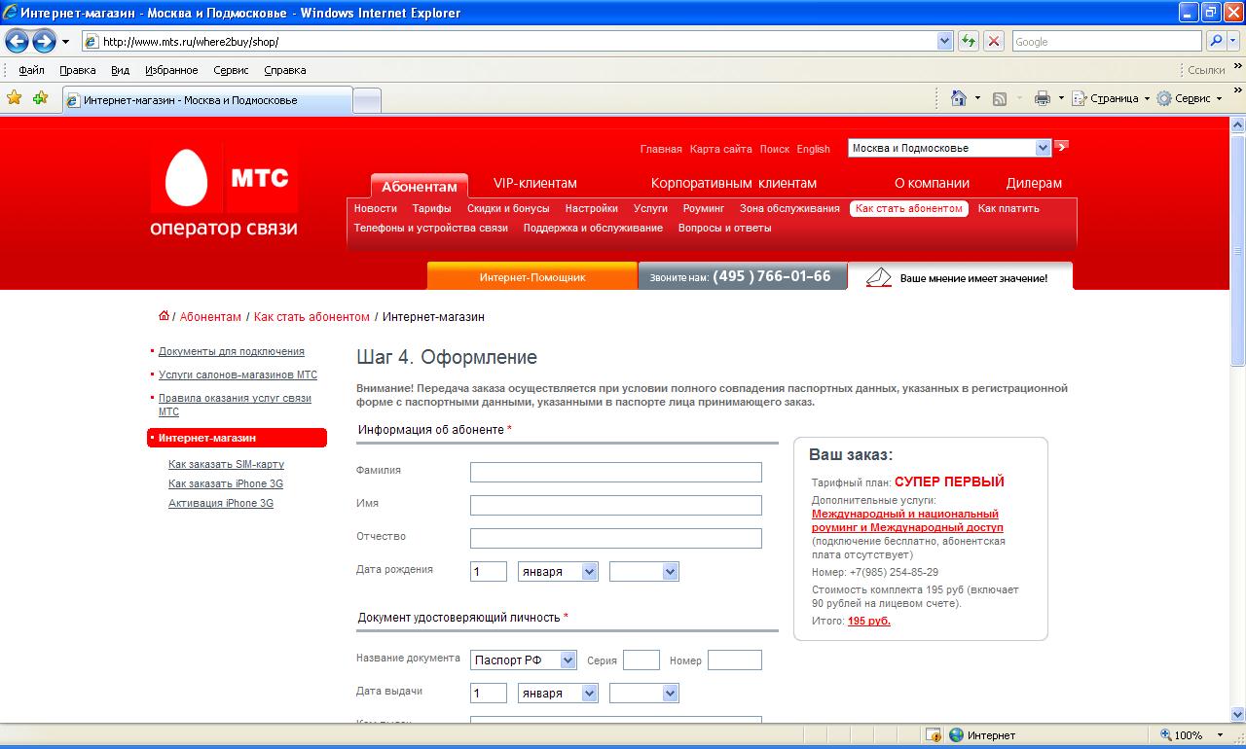
Task: Open the Паспорт РФ document type dropdown
Action: tap(568, 660)
